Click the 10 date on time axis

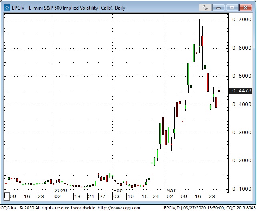point(131,197)
